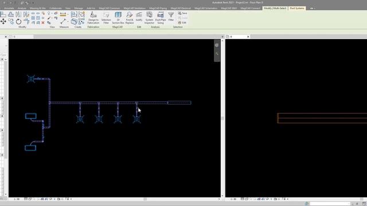Open the Collaborate ribbon tab
This screenshot has width=367, height=206.
point(56,8)
